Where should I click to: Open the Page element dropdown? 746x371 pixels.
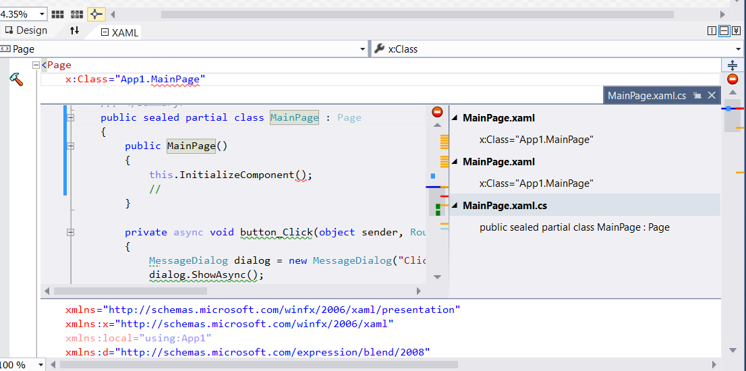[364, 49]
